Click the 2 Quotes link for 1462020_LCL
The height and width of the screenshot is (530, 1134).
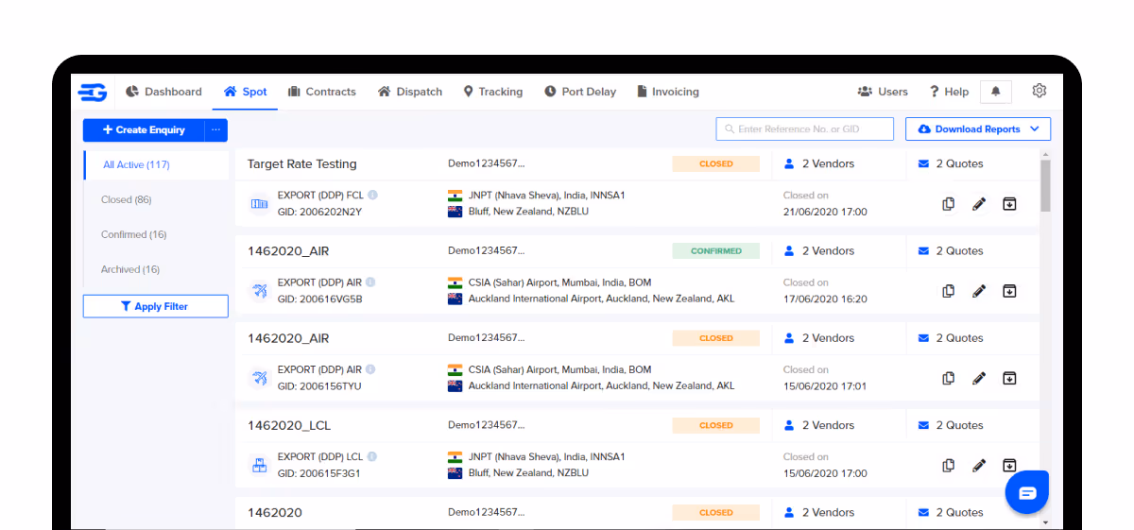[952, 425]
